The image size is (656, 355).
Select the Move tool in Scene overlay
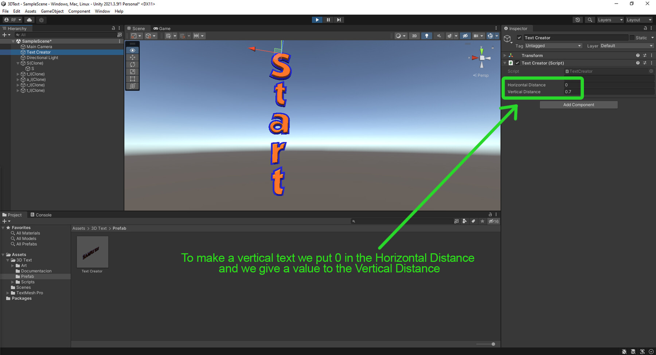pos(132,57)
